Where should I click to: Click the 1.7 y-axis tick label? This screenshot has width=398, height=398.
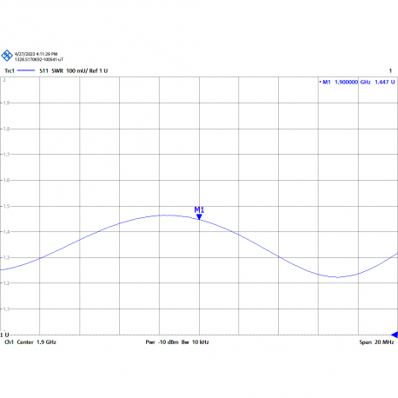(6, 155)
